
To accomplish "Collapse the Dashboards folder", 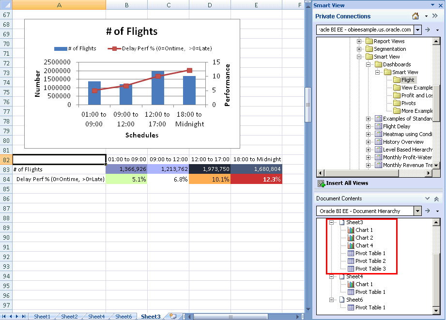I will [368, 64].
